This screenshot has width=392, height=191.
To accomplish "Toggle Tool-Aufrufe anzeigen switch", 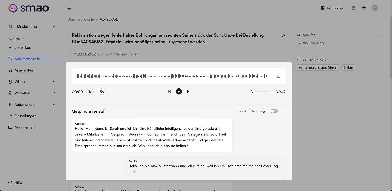I will click(x=274, y=111).
